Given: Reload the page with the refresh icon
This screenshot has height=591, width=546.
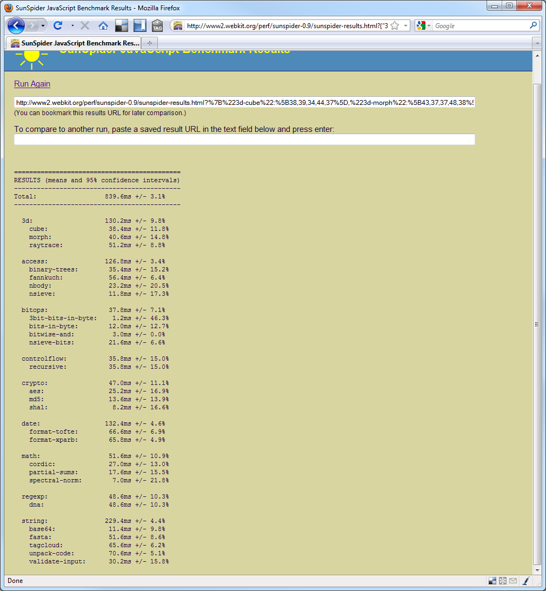Looking at the screenshot, I should pyautogui.click(x=58, y=25).
